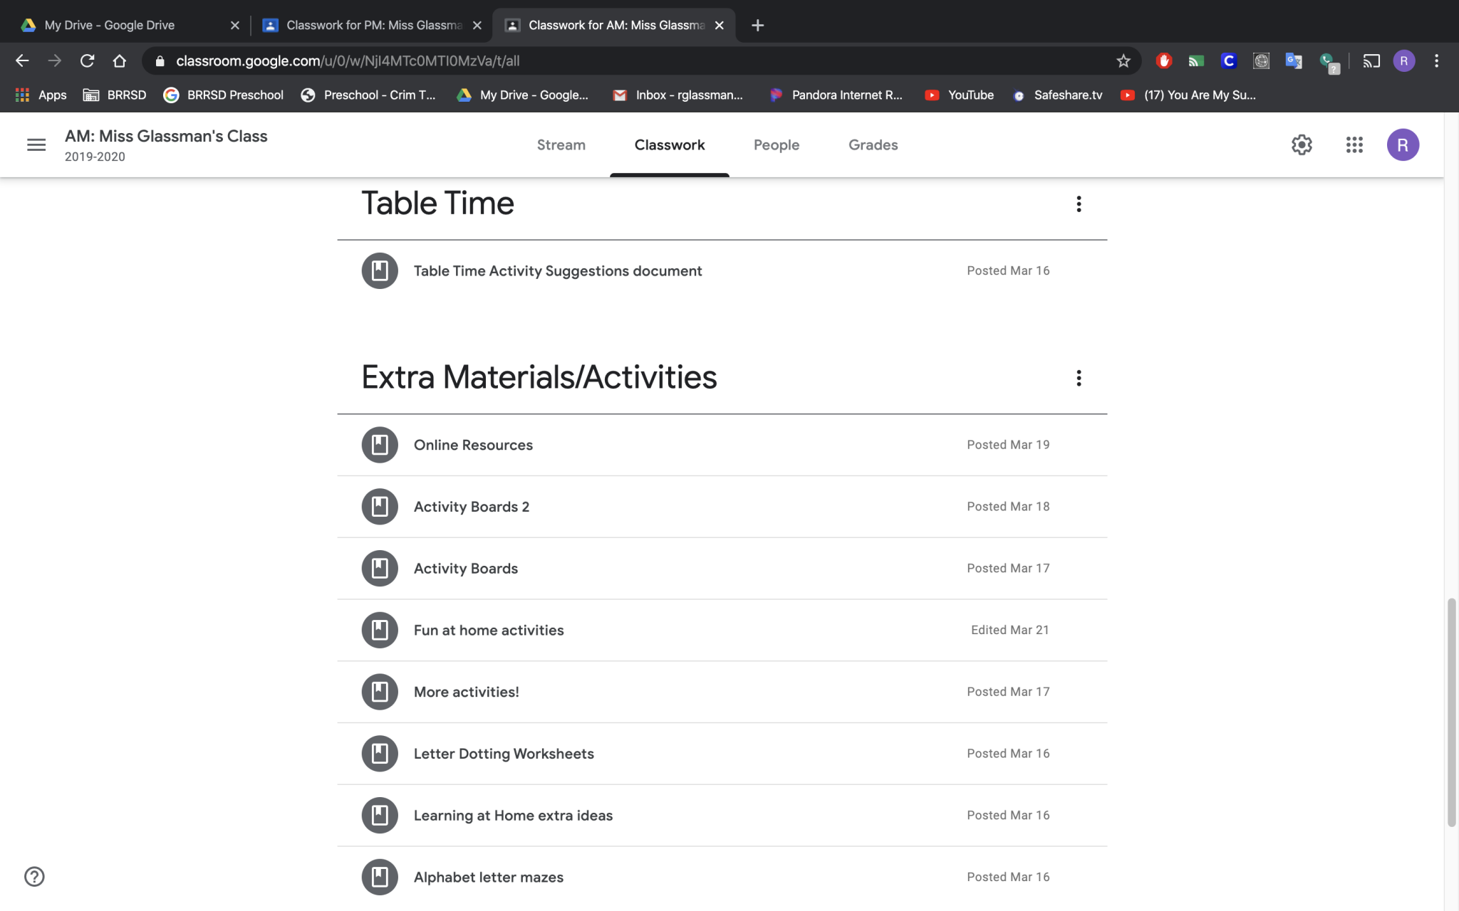Open Chrome three-dot browser menu
The width and height of the screenshot is (1459, 911).
pos(1436,61)
